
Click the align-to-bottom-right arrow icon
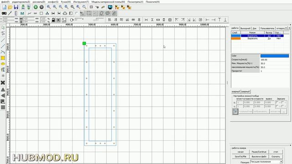coord(188,20)
